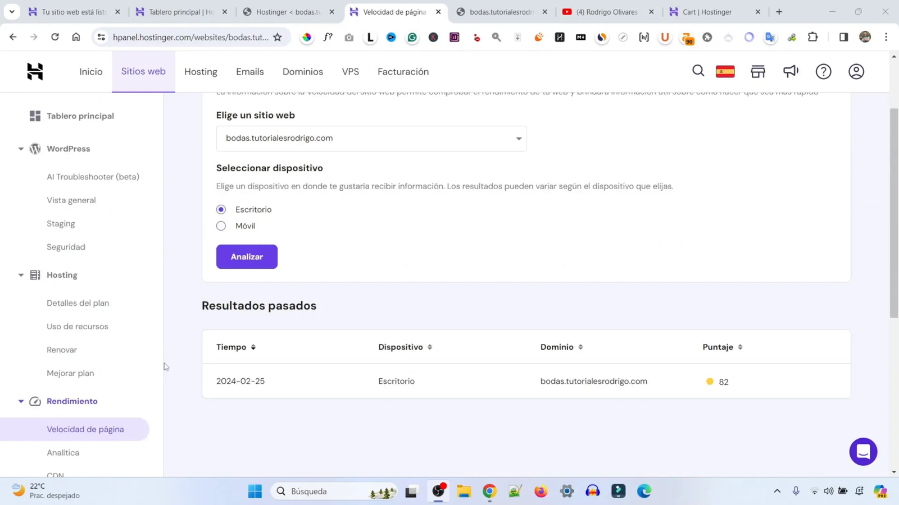Open the browser extensions puzzle icon
This screenshot has height=505, width=899.
[x=812, y=37]
